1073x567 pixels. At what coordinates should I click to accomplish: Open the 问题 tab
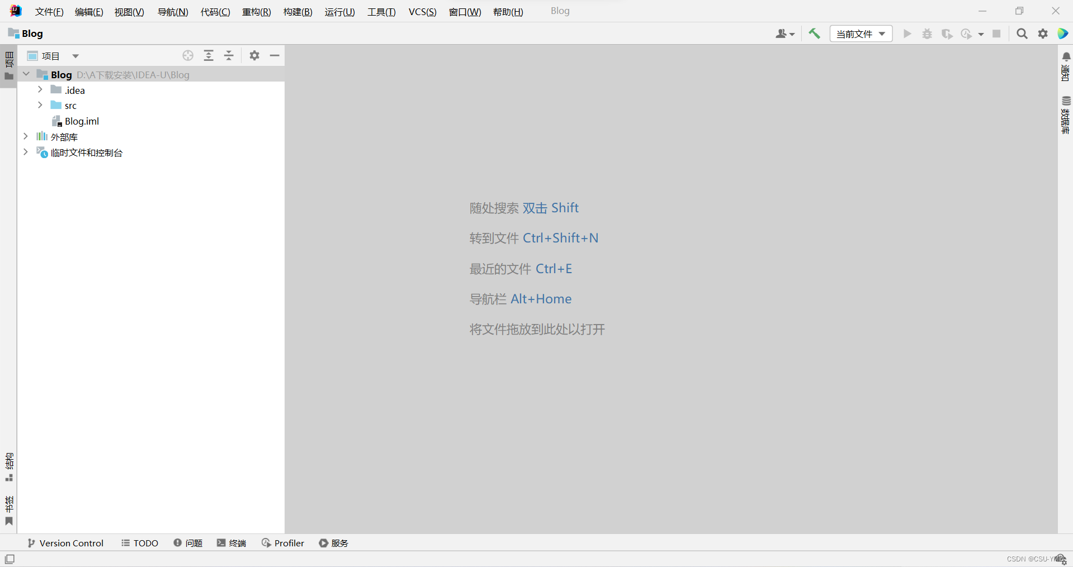tap(188, 543)
